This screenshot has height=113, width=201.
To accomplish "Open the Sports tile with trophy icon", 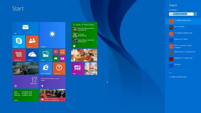I will click(52, 82).
